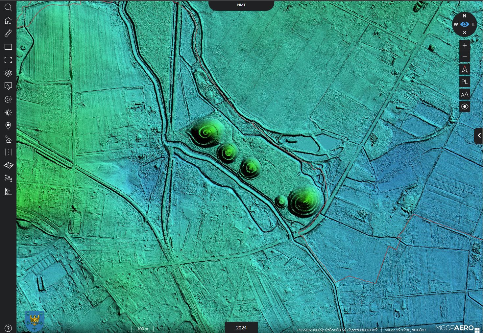Open the 2024 year selector
Image resolution: width=483 pixels, height=333 pixels.
click(x=241, y=327)
